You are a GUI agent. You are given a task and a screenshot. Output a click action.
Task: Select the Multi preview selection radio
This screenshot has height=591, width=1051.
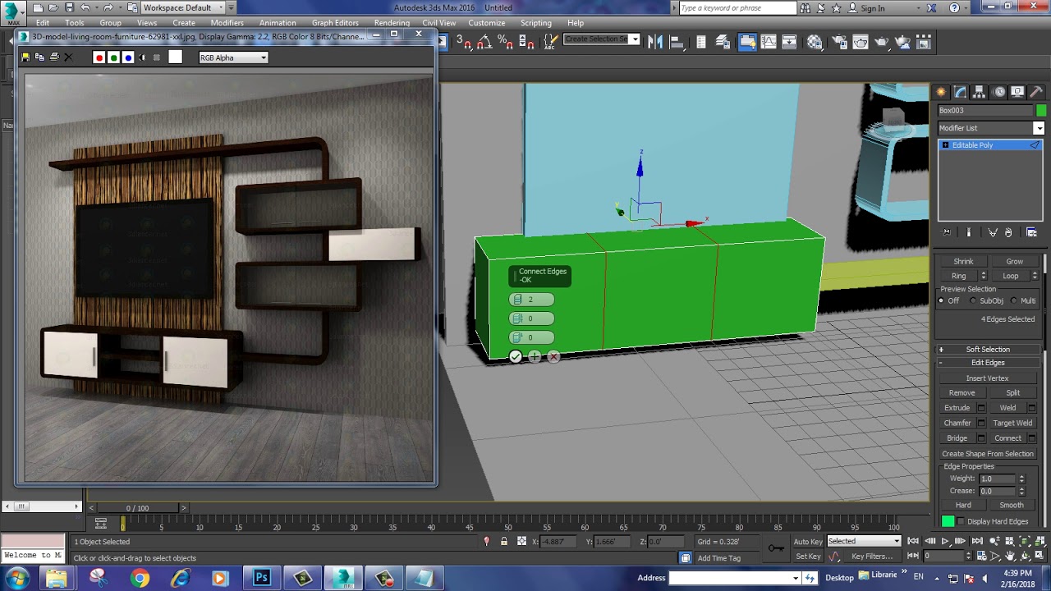click(1015, 300)
